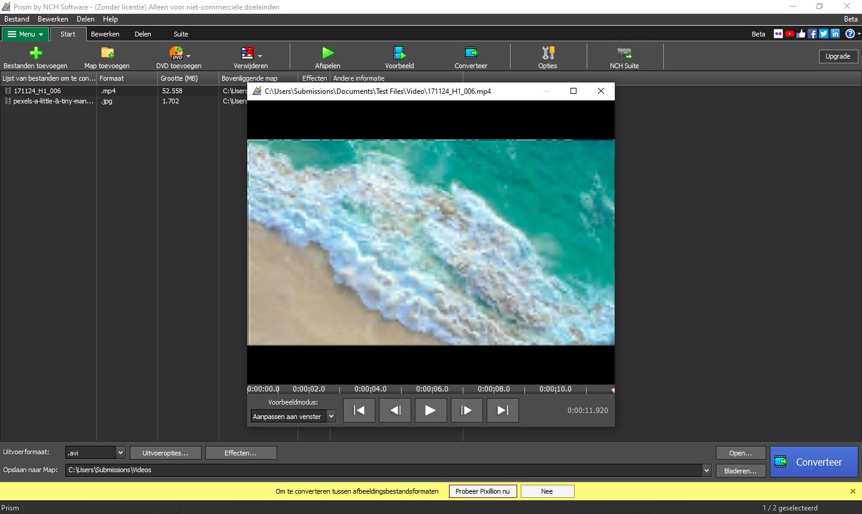Maximize the video preview window
Image resolution: width=862 pixels, height=514 pixels.
[573, 91]
